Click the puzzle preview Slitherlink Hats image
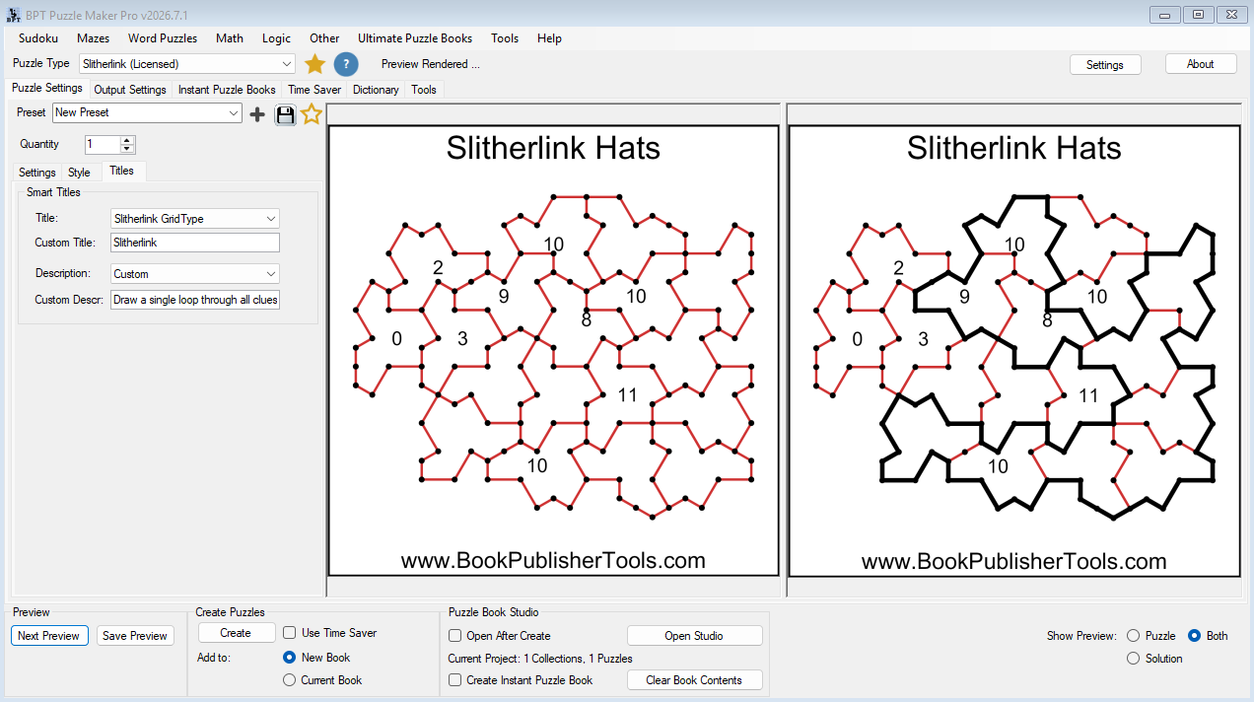Screen dimensions: 1254x702 click(x=553, y=350)
